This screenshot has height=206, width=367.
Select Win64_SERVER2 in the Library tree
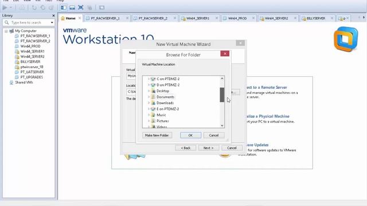pos(32,57)
